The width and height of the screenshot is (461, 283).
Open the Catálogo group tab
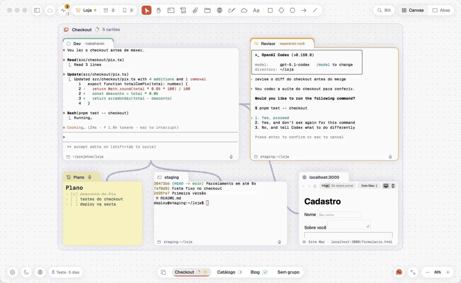[229, 272]
